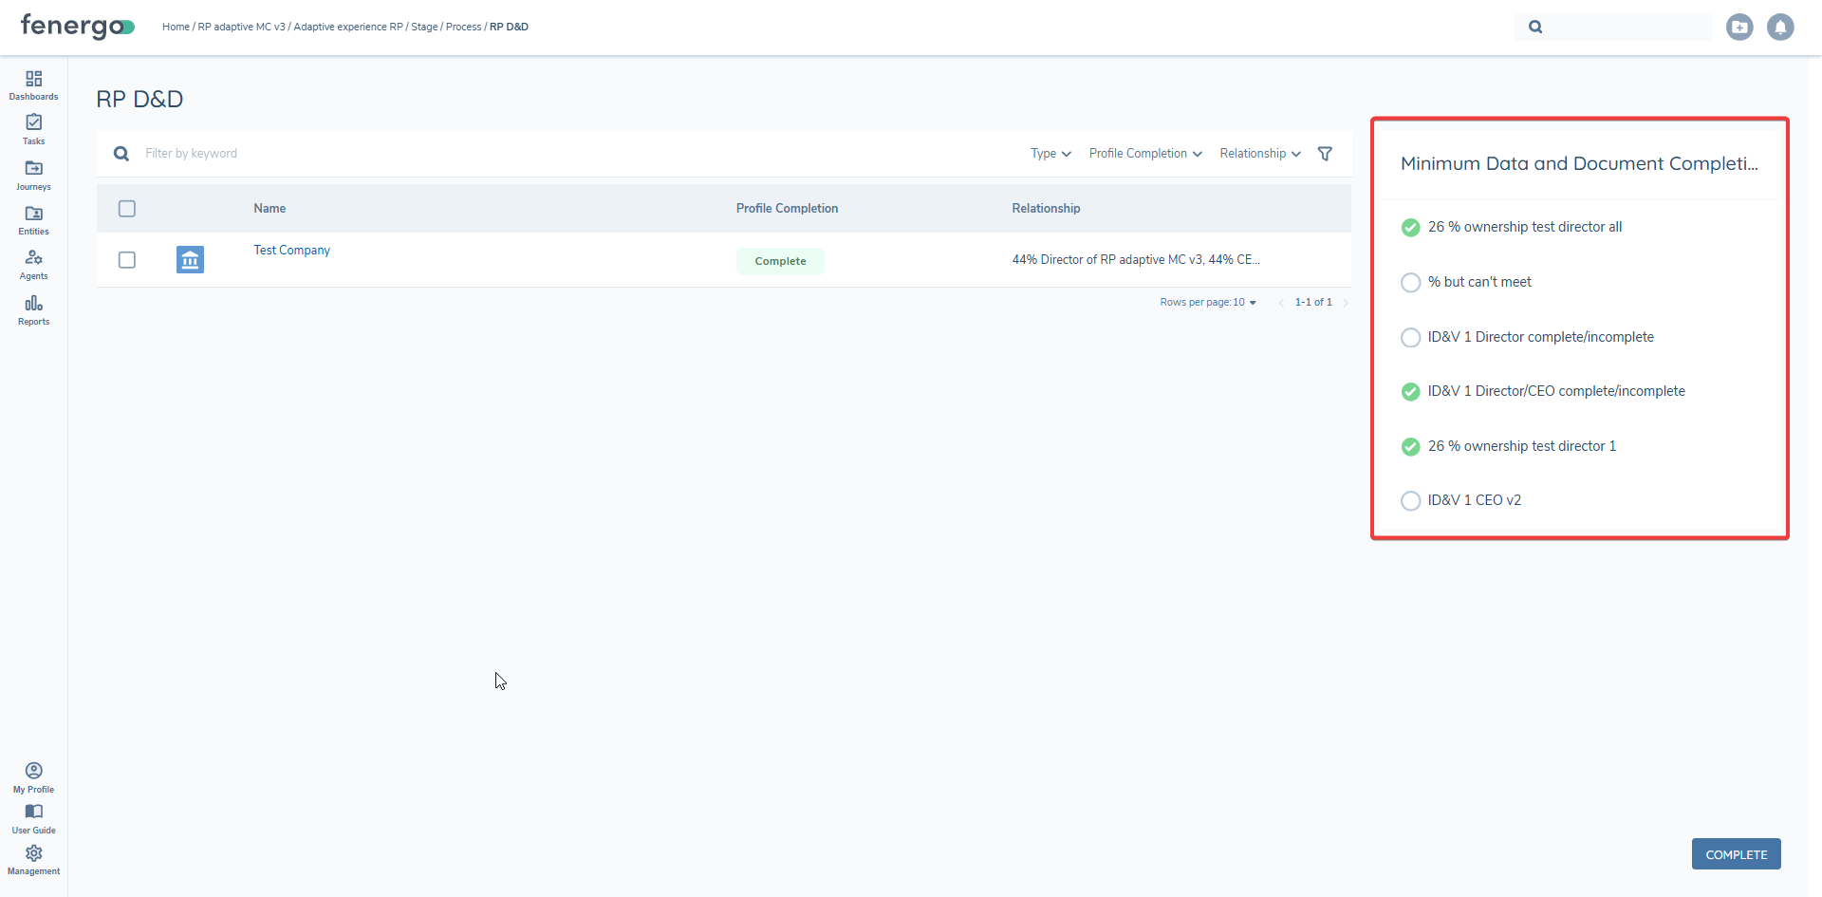The image size is (1822, 897).
Task: Tick the Test Company row checkbox
Action: click(x=127, y=260)
